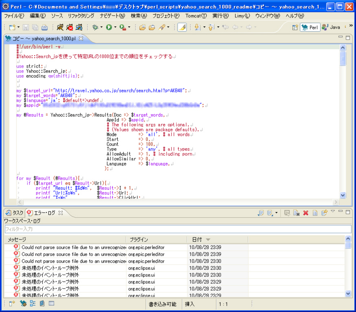Switch to the タスク tab
The image size is (356, 312).
tap(15, 213)
